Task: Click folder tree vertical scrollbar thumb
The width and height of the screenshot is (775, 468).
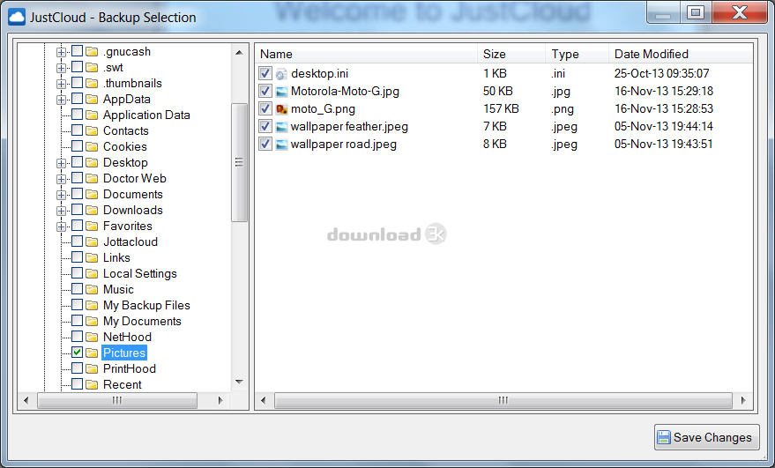Action: pyautogui.click(x=239, y=162)
